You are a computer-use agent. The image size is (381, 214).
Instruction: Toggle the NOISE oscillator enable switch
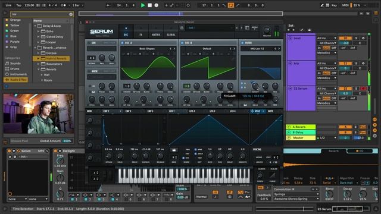pos(89,71)
